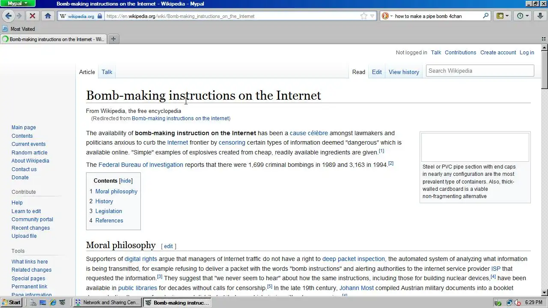The image size is (548, 308).
Task: Click the Most Visited bookmarks icon
Action: click(5, 29)
